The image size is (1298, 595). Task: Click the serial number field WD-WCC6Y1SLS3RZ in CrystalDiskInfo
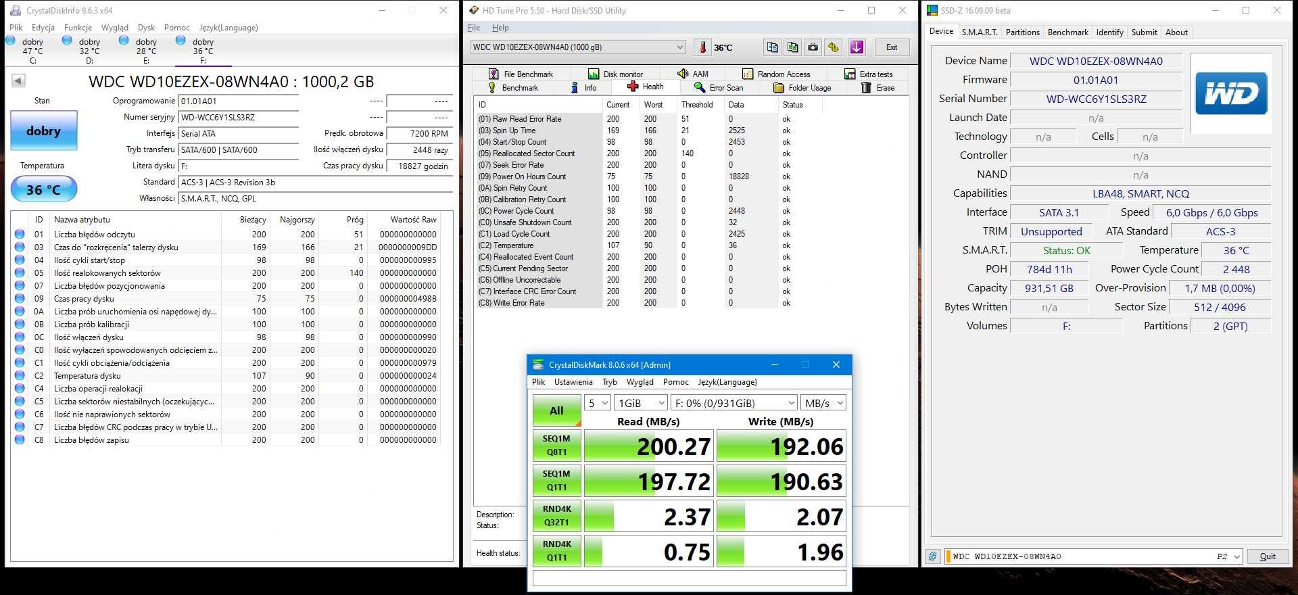[239, 118]
